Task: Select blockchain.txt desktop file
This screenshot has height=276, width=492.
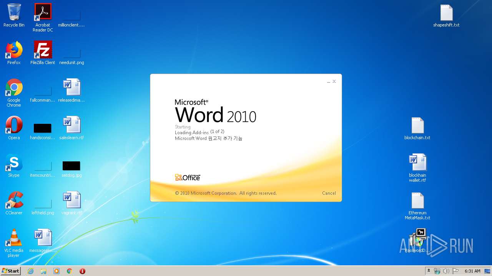Action: point(417,128)
